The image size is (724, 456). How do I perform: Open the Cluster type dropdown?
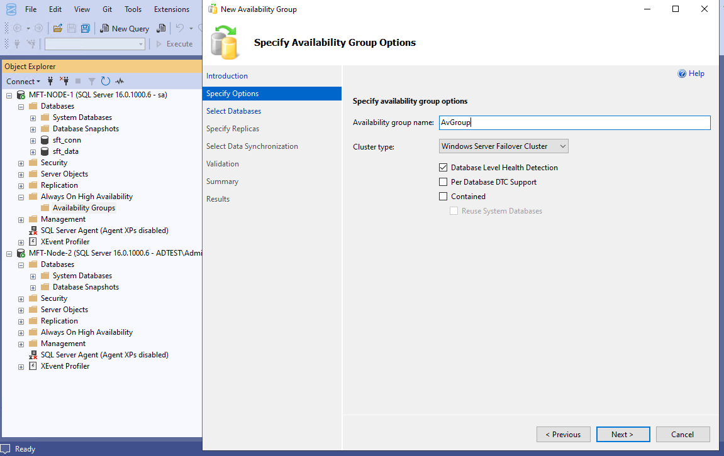503,146
